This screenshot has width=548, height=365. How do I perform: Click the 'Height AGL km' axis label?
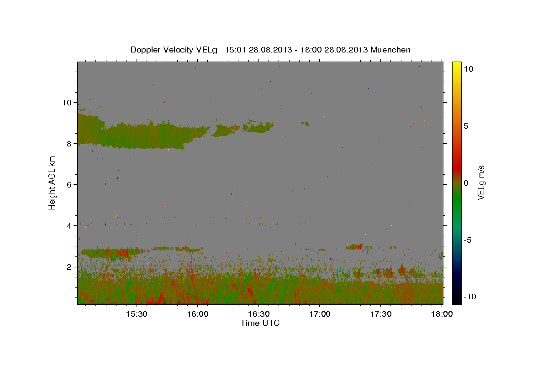[53, 182]
